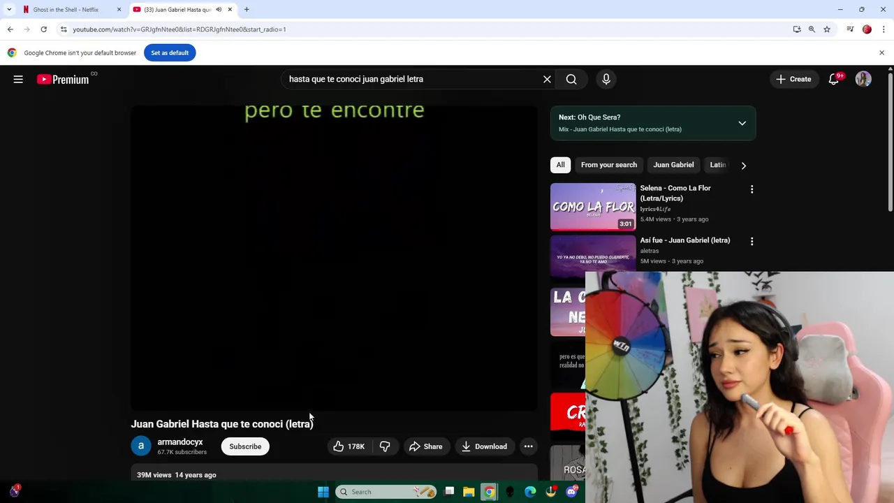Screen dimensions: 894x503
Task: Reload the current page
Action: [x=43, y=29]
